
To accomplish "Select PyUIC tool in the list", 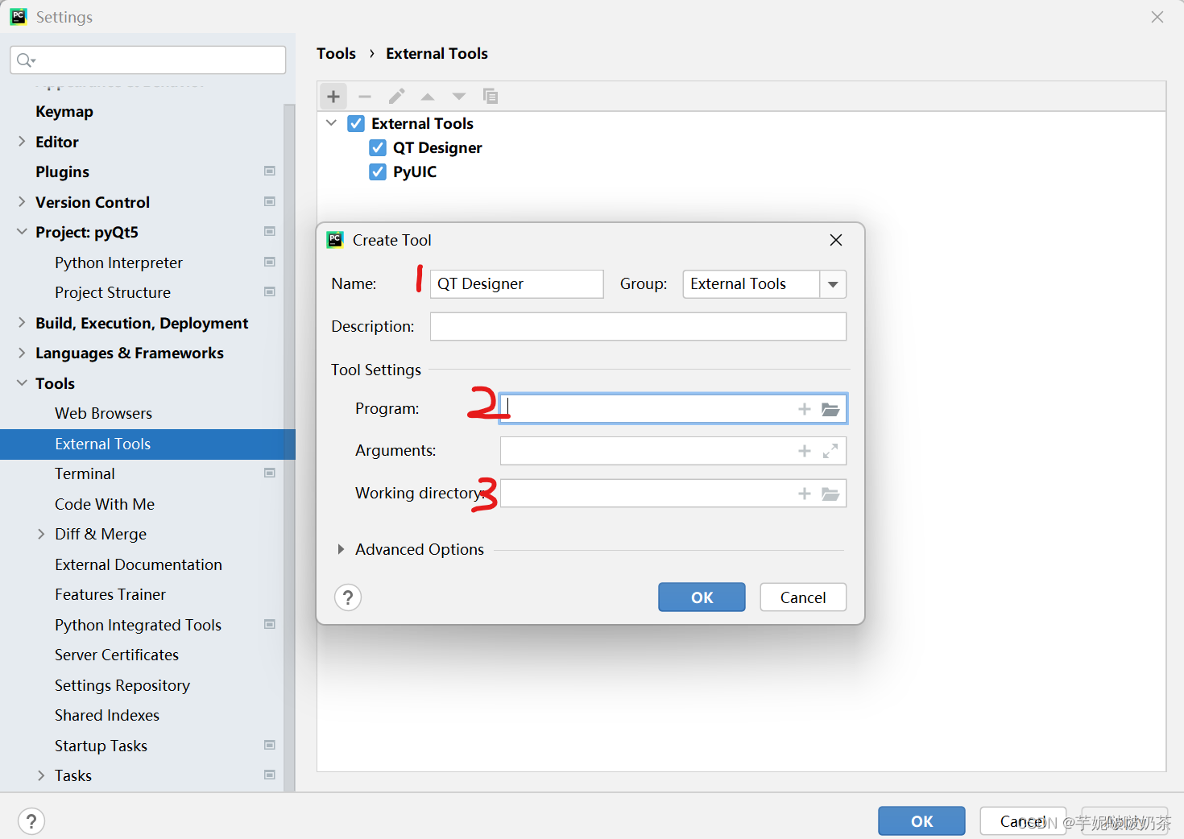I will click(415, 172).
